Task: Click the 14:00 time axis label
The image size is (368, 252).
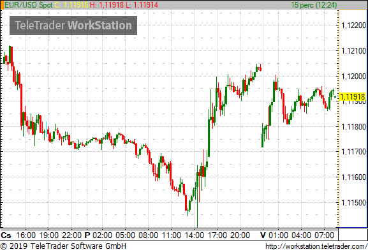Action: [x=195, y=235]
